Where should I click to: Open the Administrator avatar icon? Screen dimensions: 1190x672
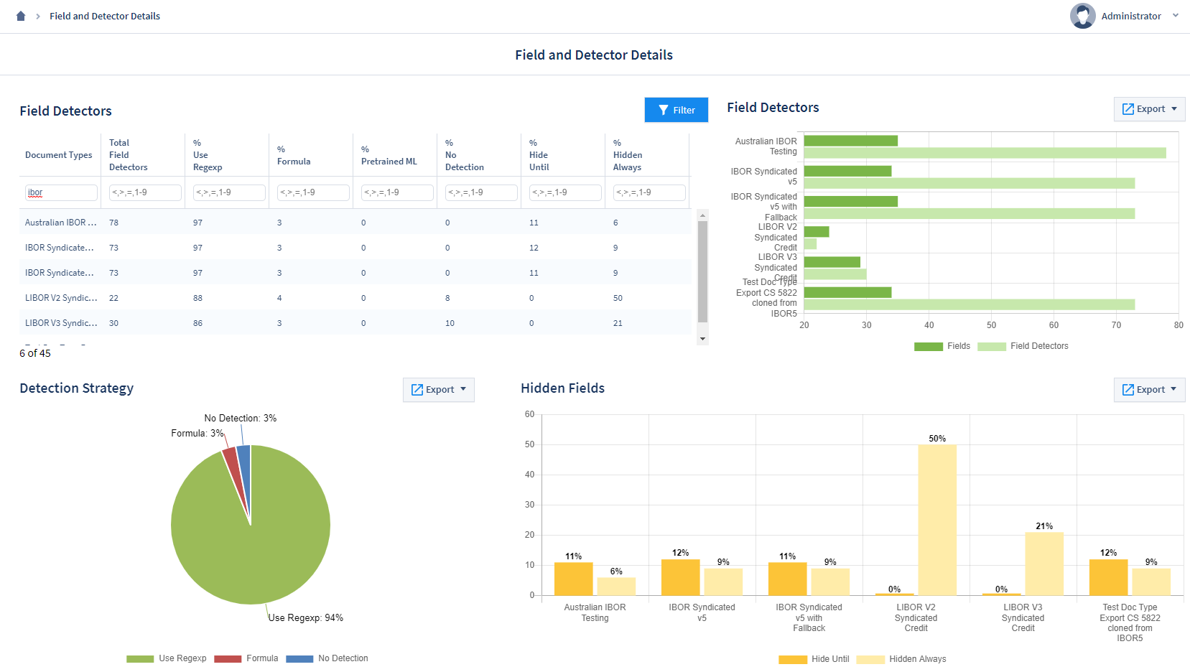click(x=1082, y=16)
